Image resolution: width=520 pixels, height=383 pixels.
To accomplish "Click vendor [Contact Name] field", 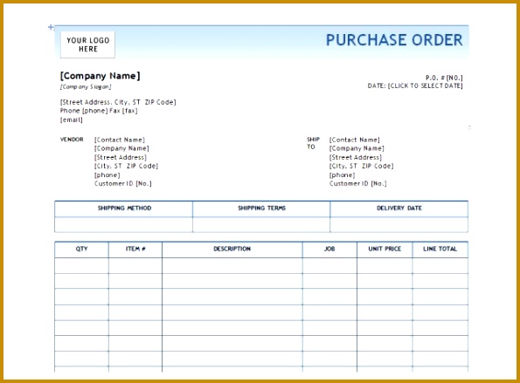I will point(120,140).
